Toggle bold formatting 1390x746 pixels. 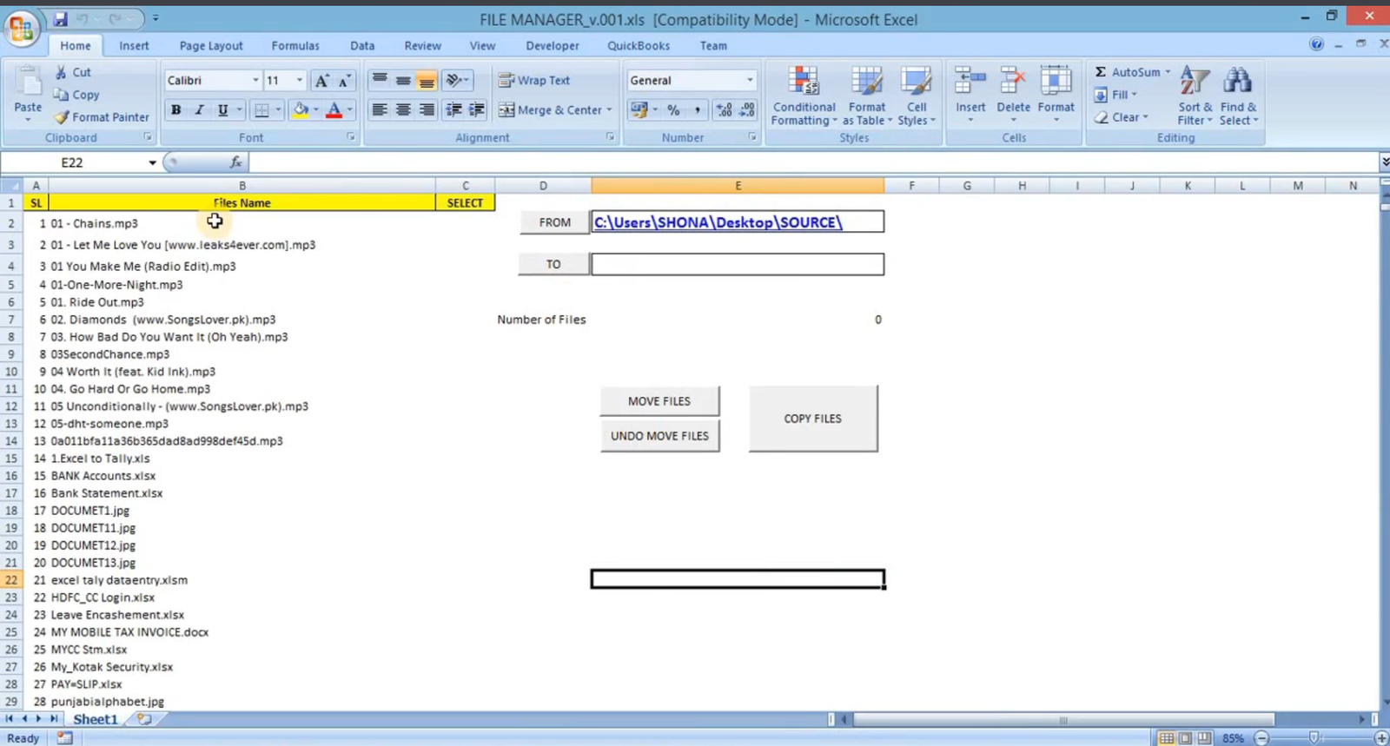[176, 110]
